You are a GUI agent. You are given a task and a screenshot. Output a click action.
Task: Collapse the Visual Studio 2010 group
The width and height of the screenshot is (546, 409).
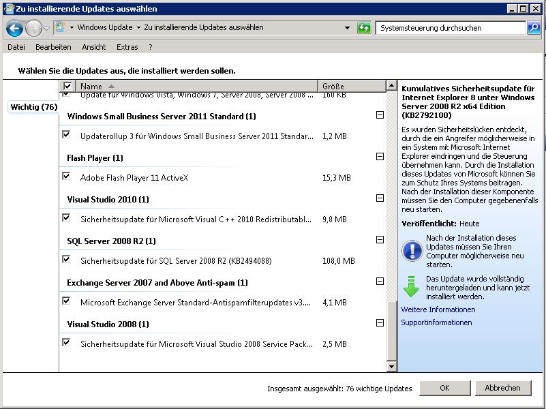click(x=380, y=198)
